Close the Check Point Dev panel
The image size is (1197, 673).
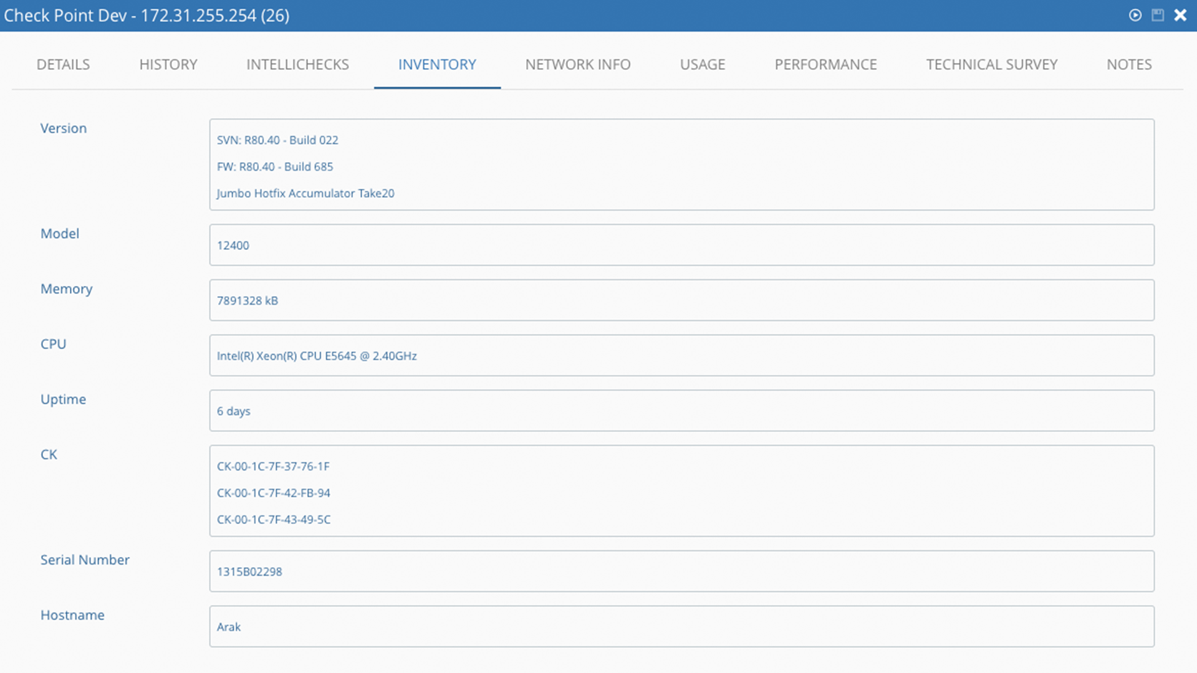click(1180, 15)
